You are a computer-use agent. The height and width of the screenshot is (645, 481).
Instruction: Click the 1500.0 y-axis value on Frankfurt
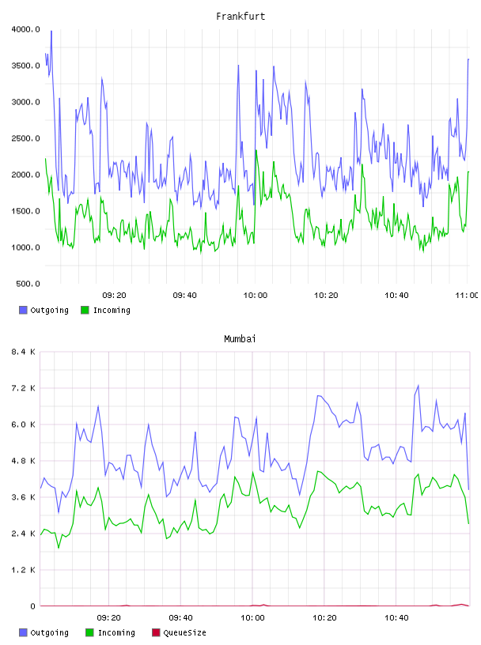25,211
